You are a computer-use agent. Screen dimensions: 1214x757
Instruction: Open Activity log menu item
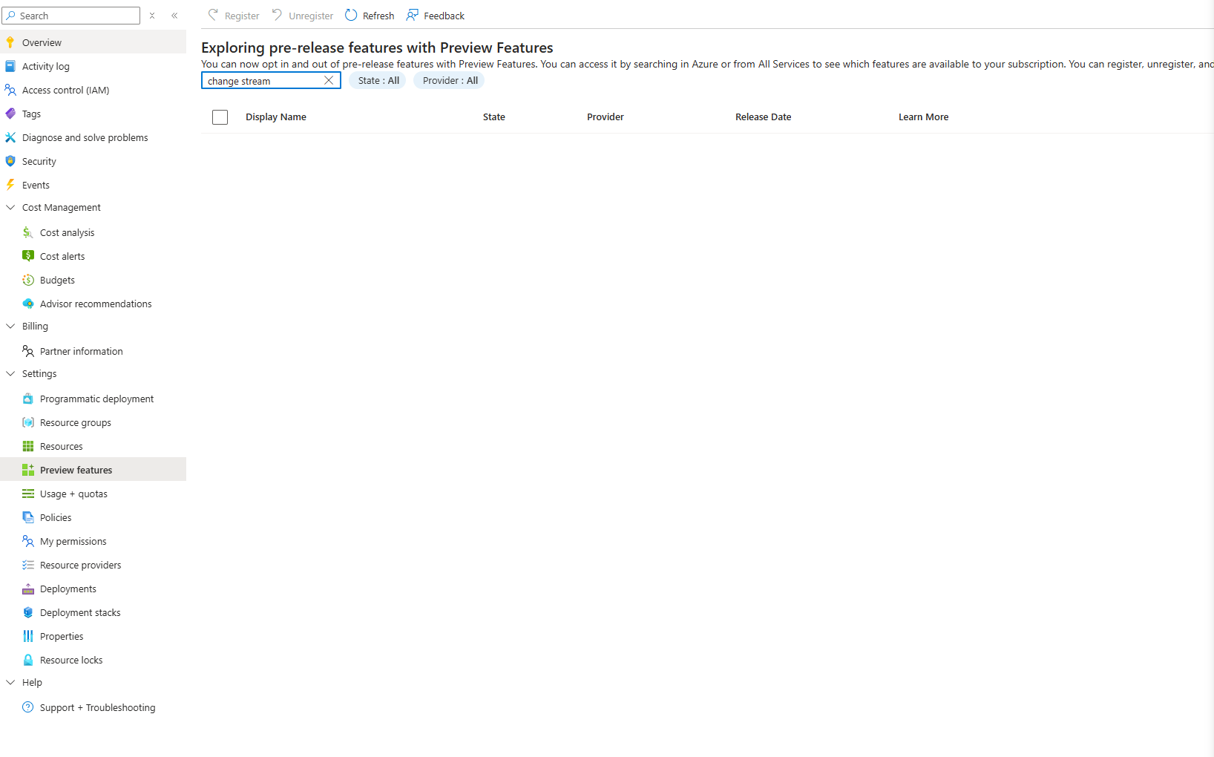[x=93, y=66]
